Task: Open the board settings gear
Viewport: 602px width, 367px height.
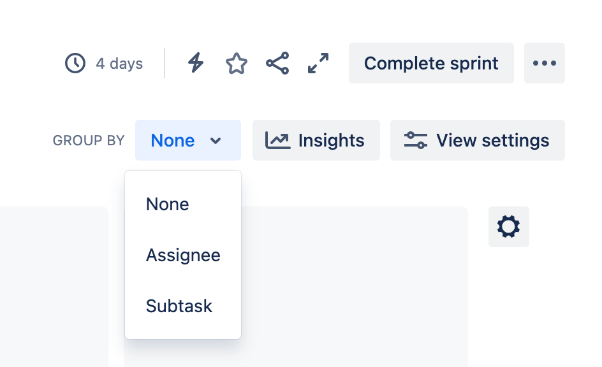Action: tap(509, 227)
